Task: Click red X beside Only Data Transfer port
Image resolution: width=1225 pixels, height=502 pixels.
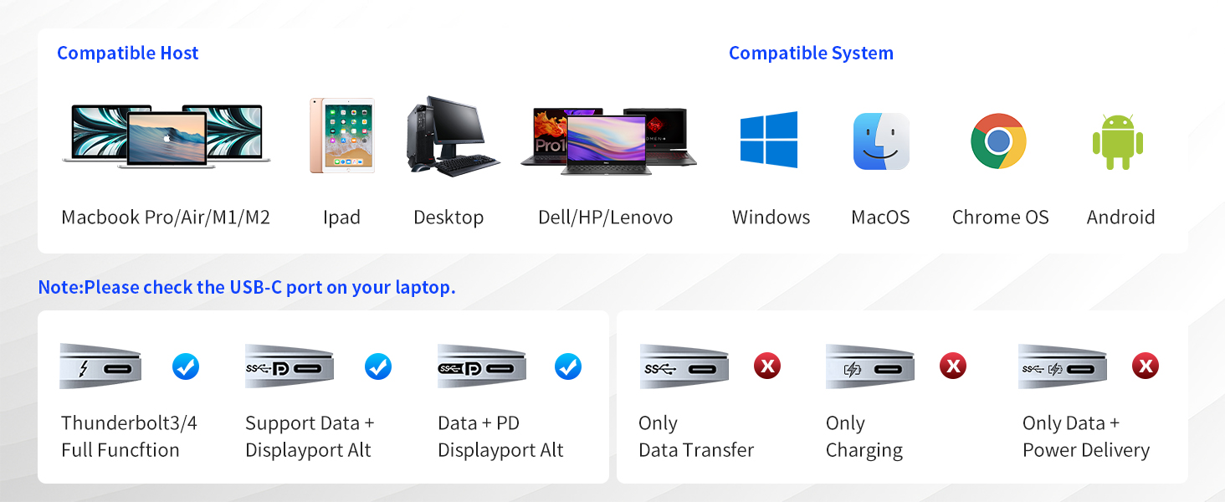Action: pyautogui.click(x=767, y=366)
